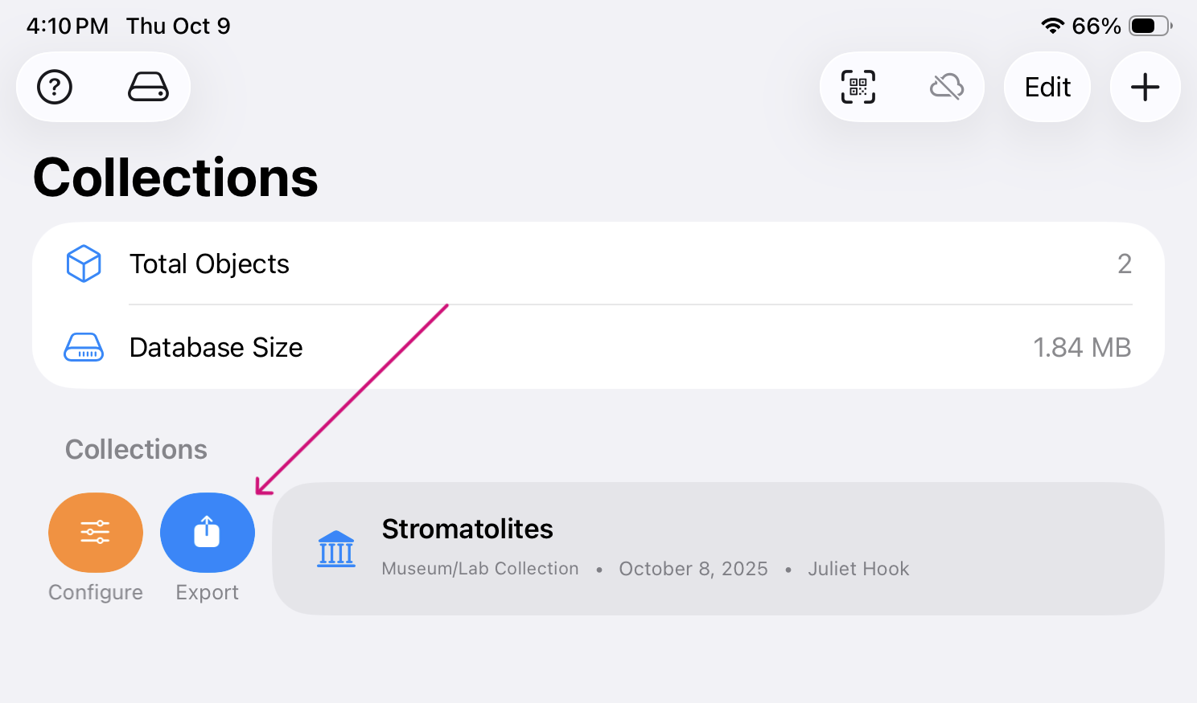Tap the Database Size drive icon
This screenshot has width=1197, height=703.
[x=84, y=347]
